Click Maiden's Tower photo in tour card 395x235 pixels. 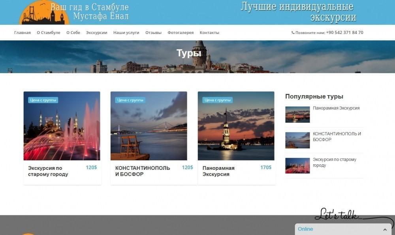pyautogui.click(x=236, y=126)
